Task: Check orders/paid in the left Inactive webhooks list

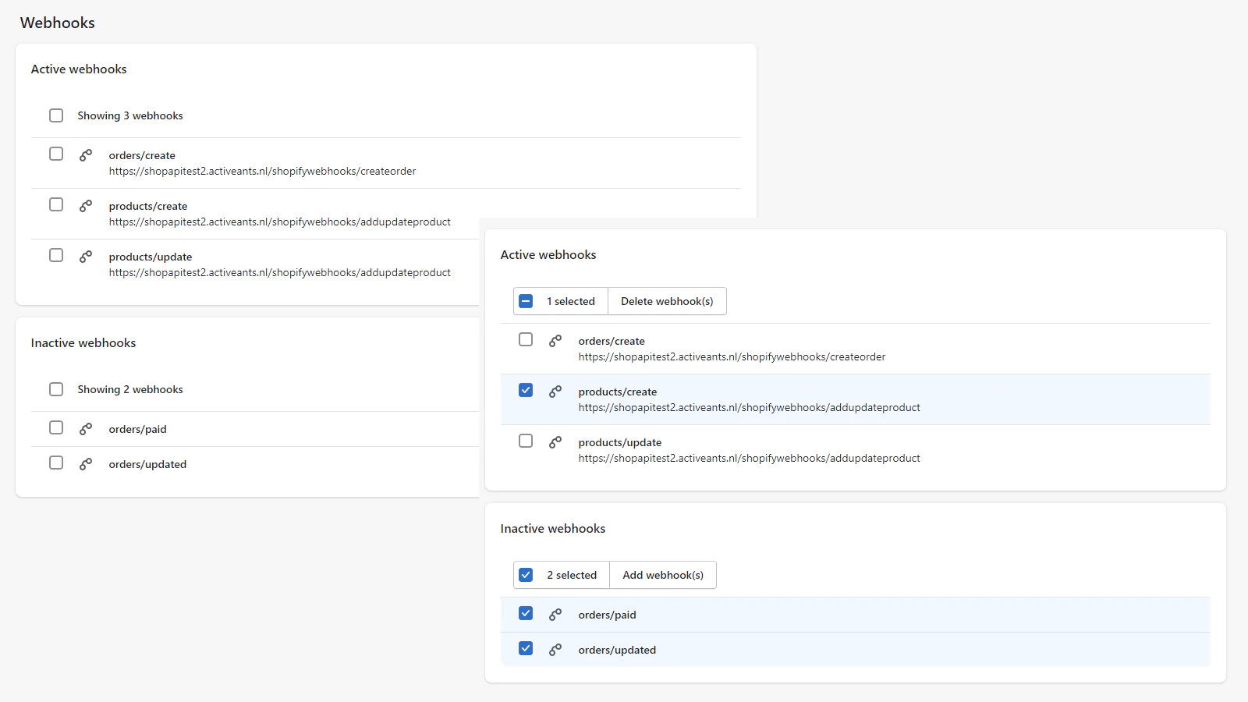Action: 56,427
